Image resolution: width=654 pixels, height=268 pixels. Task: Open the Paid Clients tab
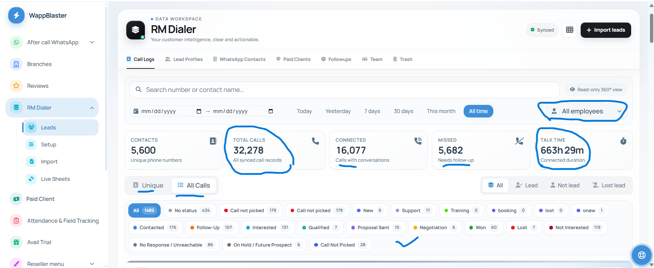click(x=293, y=59)
